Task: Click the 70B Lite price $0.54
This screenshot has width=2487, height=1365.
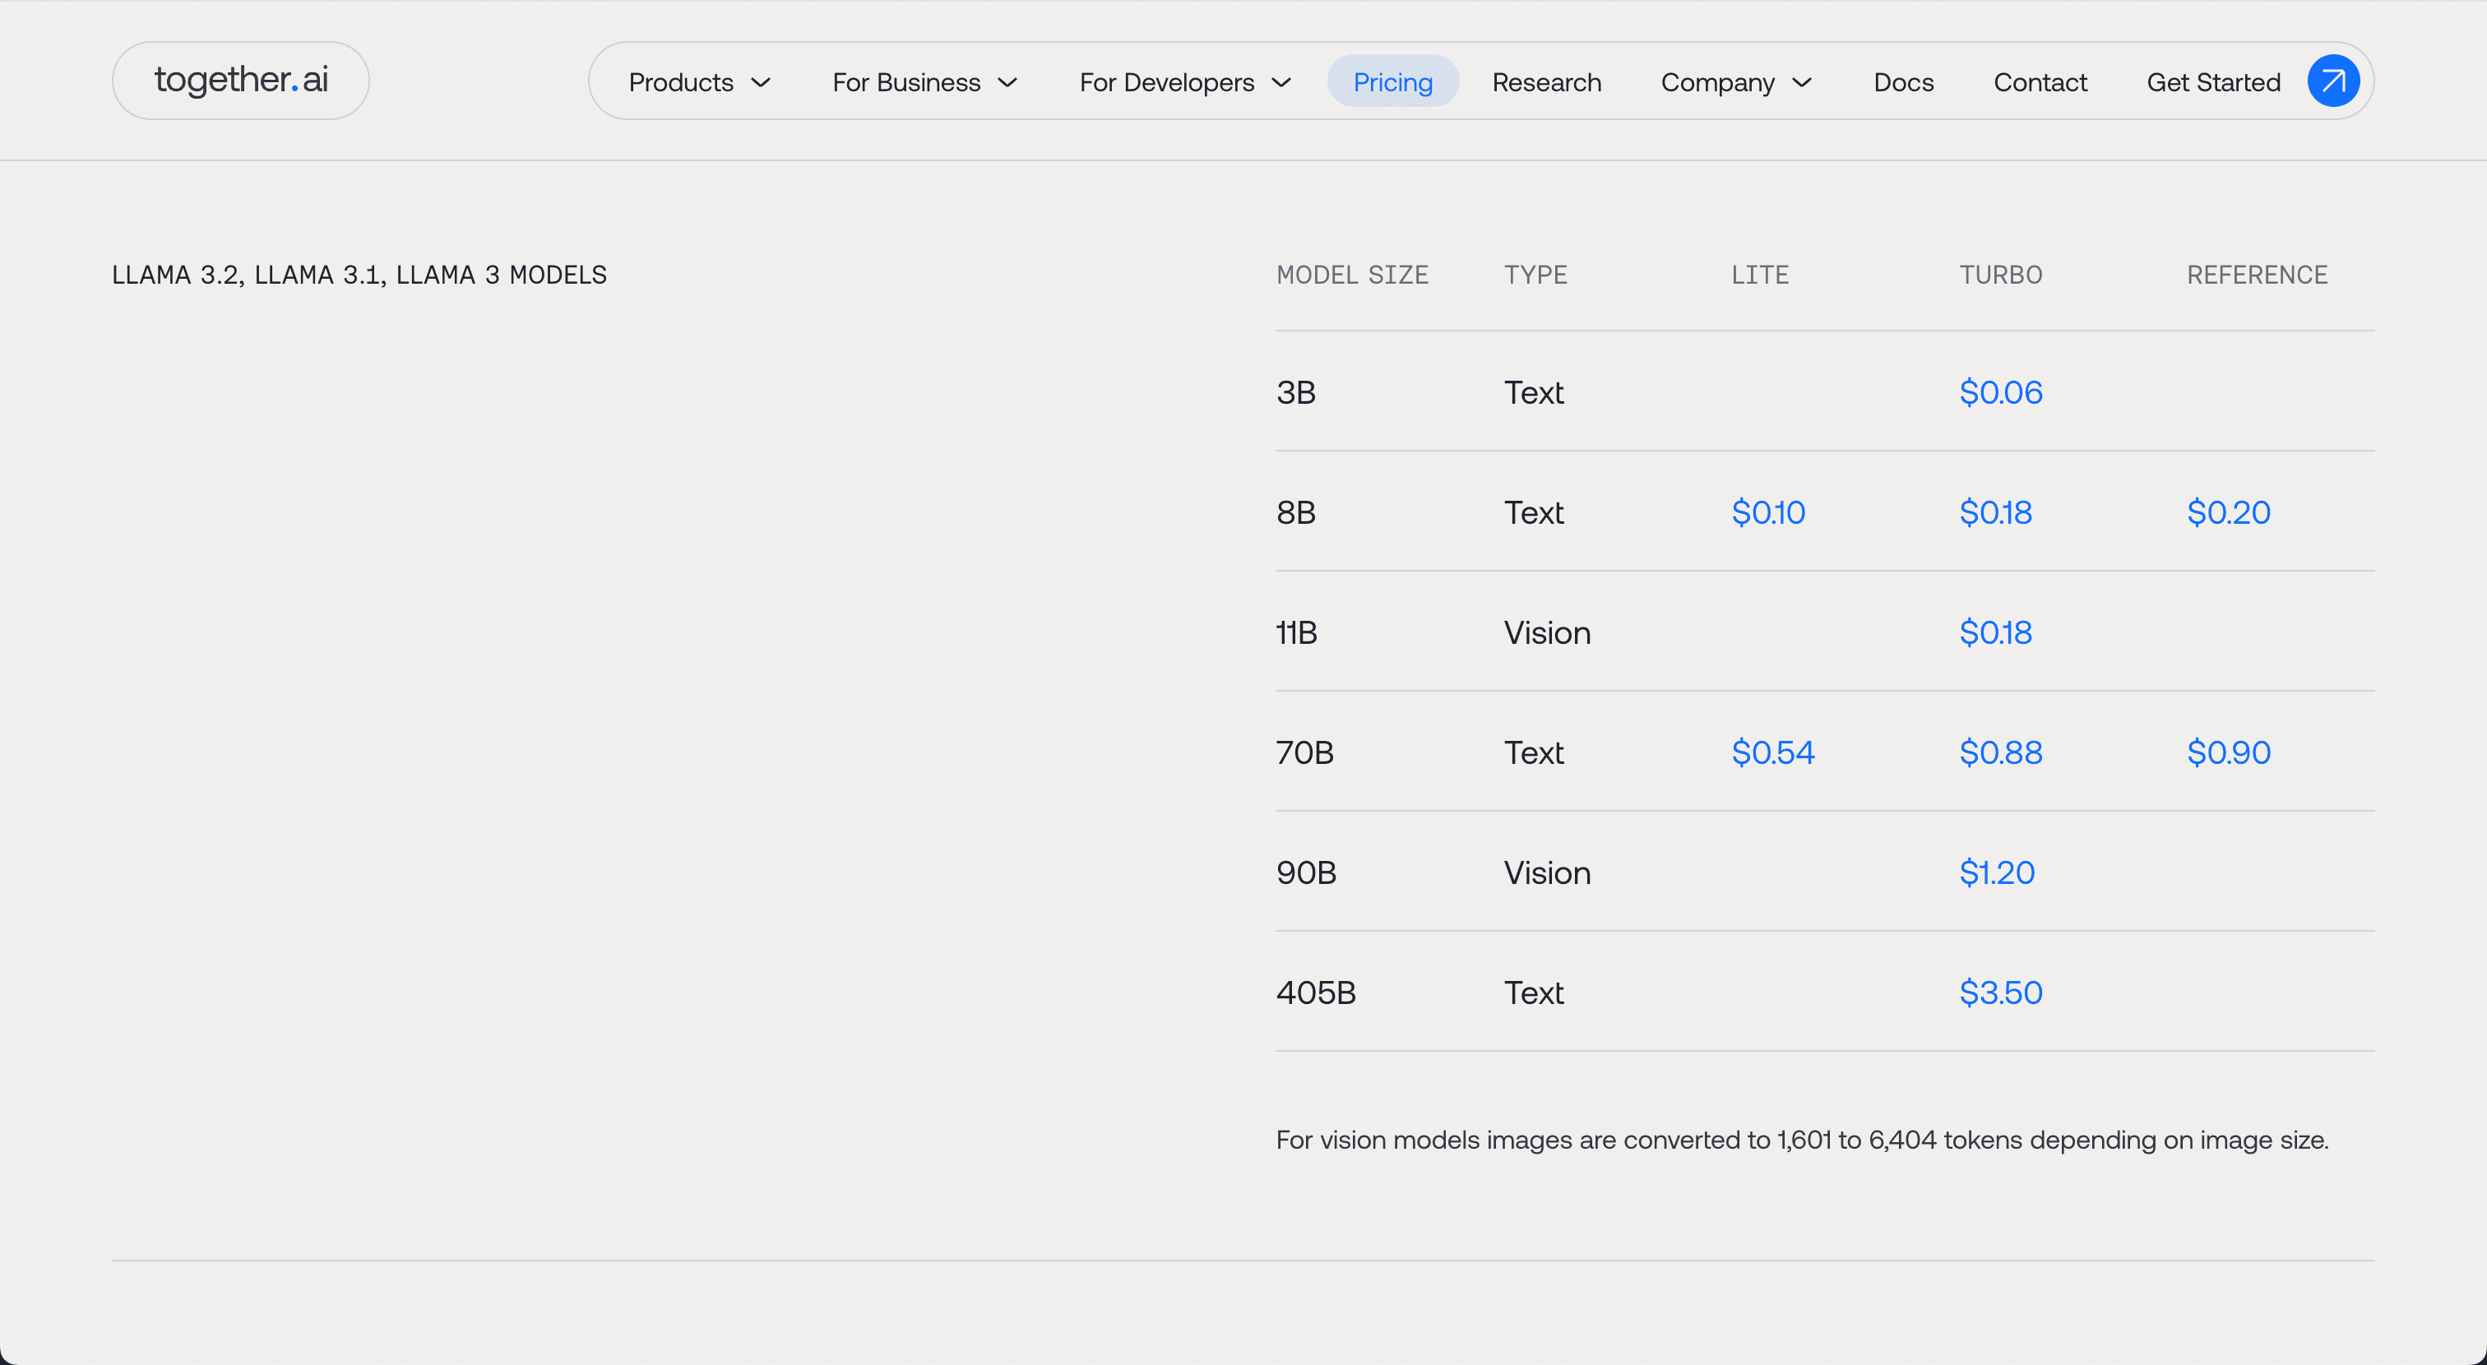Action: [x=1772, y=752]
